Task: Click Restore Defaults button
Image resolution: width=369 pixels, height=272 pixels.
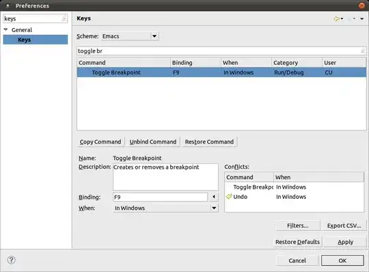Action: coord(297,242)
